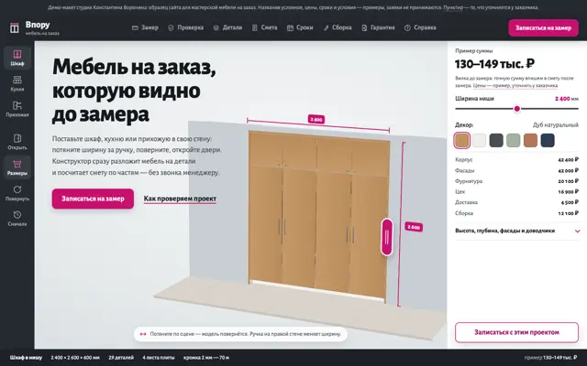Open the Гарантия nav item
This screenshot has width=587, height=366.
(x=378, y=27)
